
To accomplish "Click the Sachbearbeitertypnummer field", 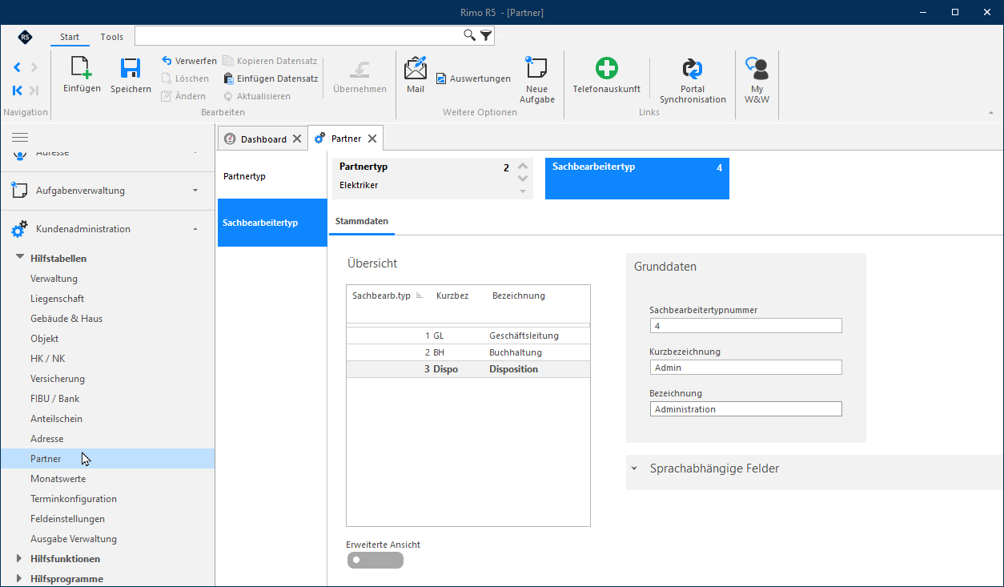I will click(x=746, y=326).
